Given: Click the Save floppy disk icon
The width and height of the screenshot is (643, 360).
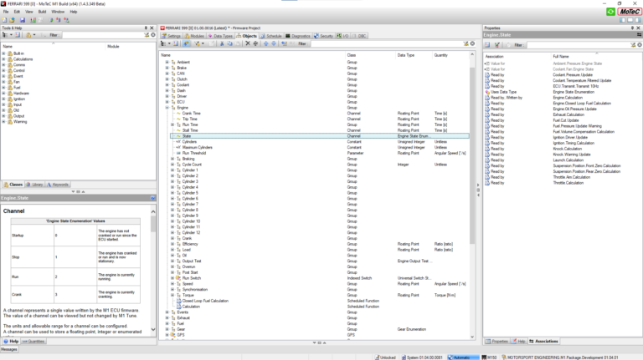Looking at the screenshot, I should coord(23,20).
